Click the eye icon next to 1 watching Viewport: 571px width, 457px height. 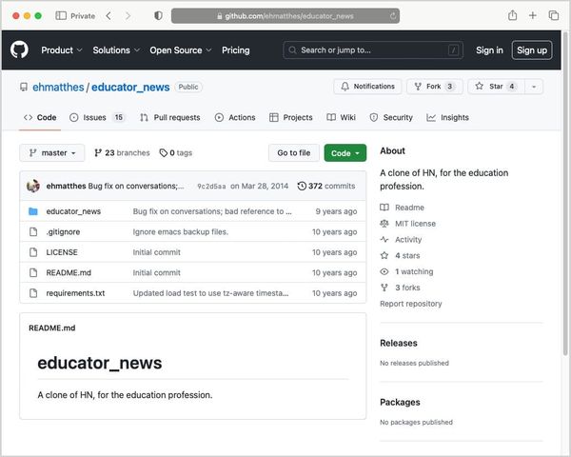(384, 271)
